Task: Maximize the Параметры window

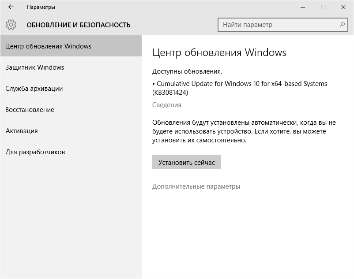Action: pos(323,7)
